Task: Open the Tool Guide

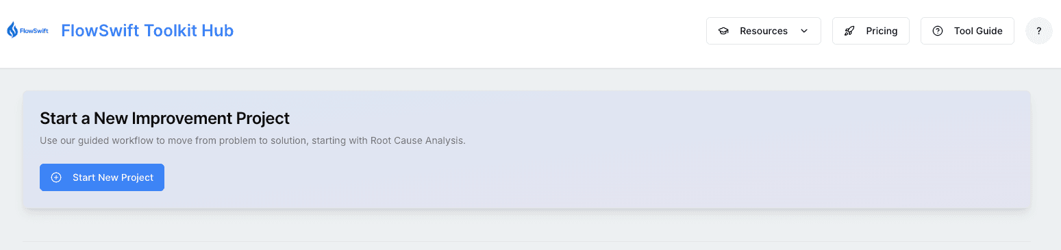Action: [967, 31]
